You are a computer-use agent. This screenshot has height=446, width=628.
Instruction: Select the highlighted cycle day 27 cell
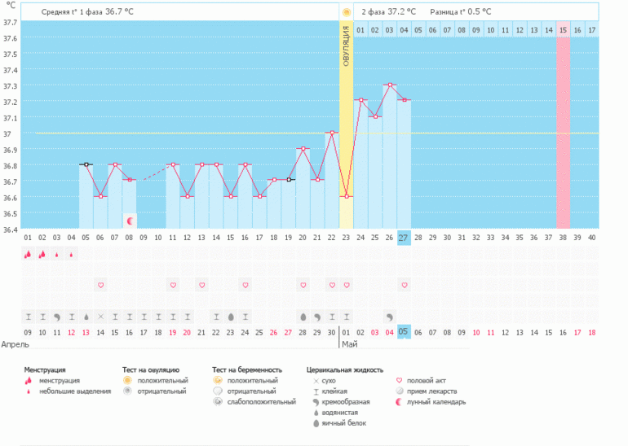(404, 238)
